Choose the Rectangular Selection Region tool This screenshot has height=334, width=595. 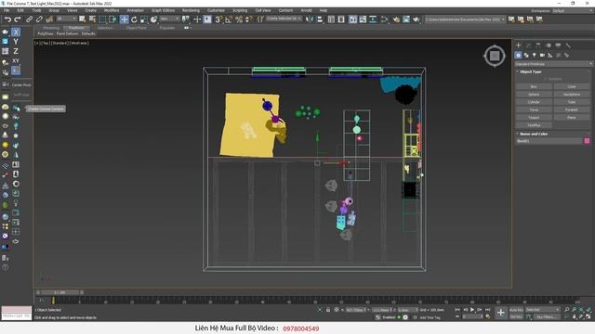(x=102, y=19)
